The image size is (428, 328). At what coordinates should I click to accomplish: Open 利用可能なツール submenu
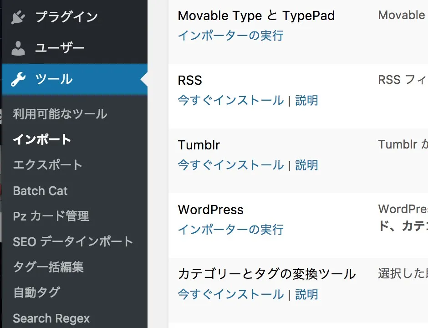[60, 114]
